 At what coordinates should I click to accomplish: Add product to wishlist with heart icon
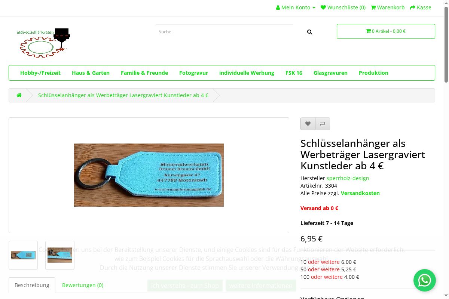(x=308, y=124)
